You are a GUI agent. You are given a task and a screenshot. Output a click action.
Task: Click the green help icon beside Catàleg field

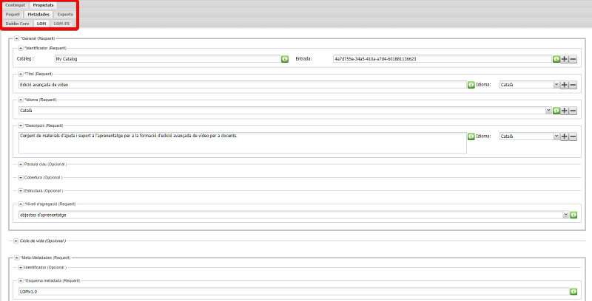(284, 58)
